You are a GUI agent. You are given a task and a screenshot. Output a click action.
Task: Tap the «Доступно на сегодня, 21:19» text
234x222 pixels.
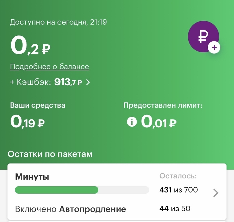(58, 22)
